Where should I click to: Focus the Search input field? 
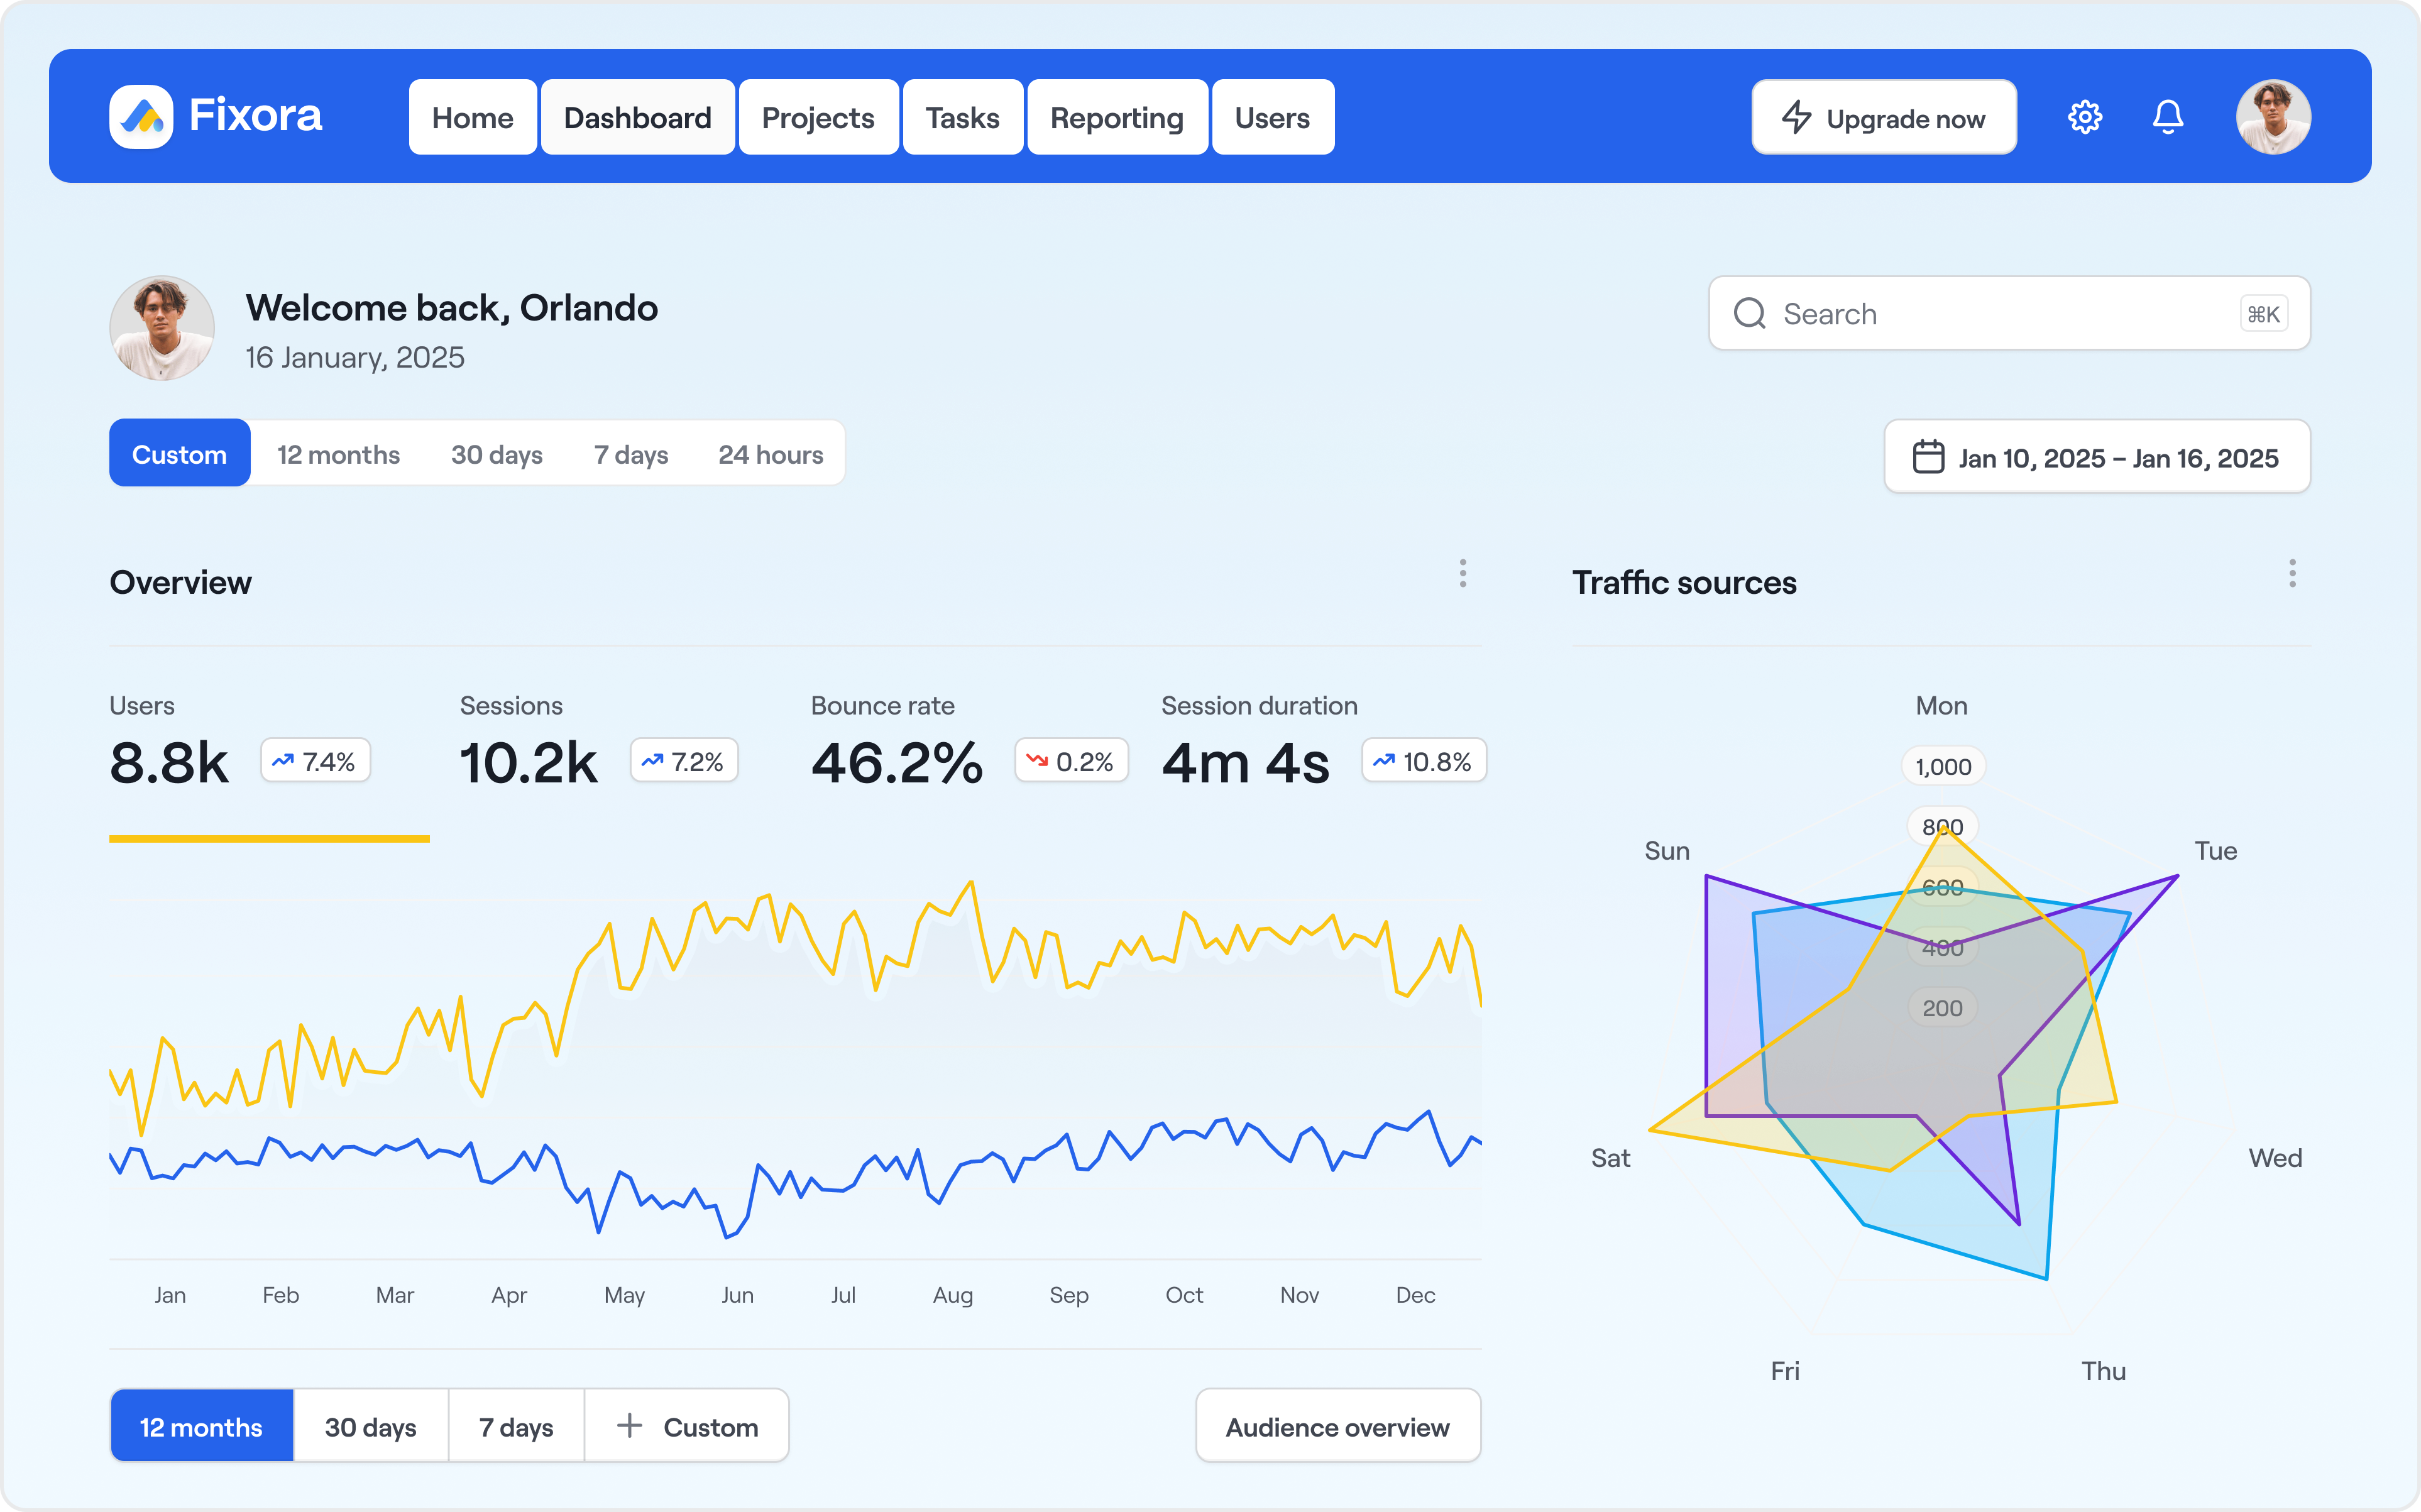point(2000,314)
